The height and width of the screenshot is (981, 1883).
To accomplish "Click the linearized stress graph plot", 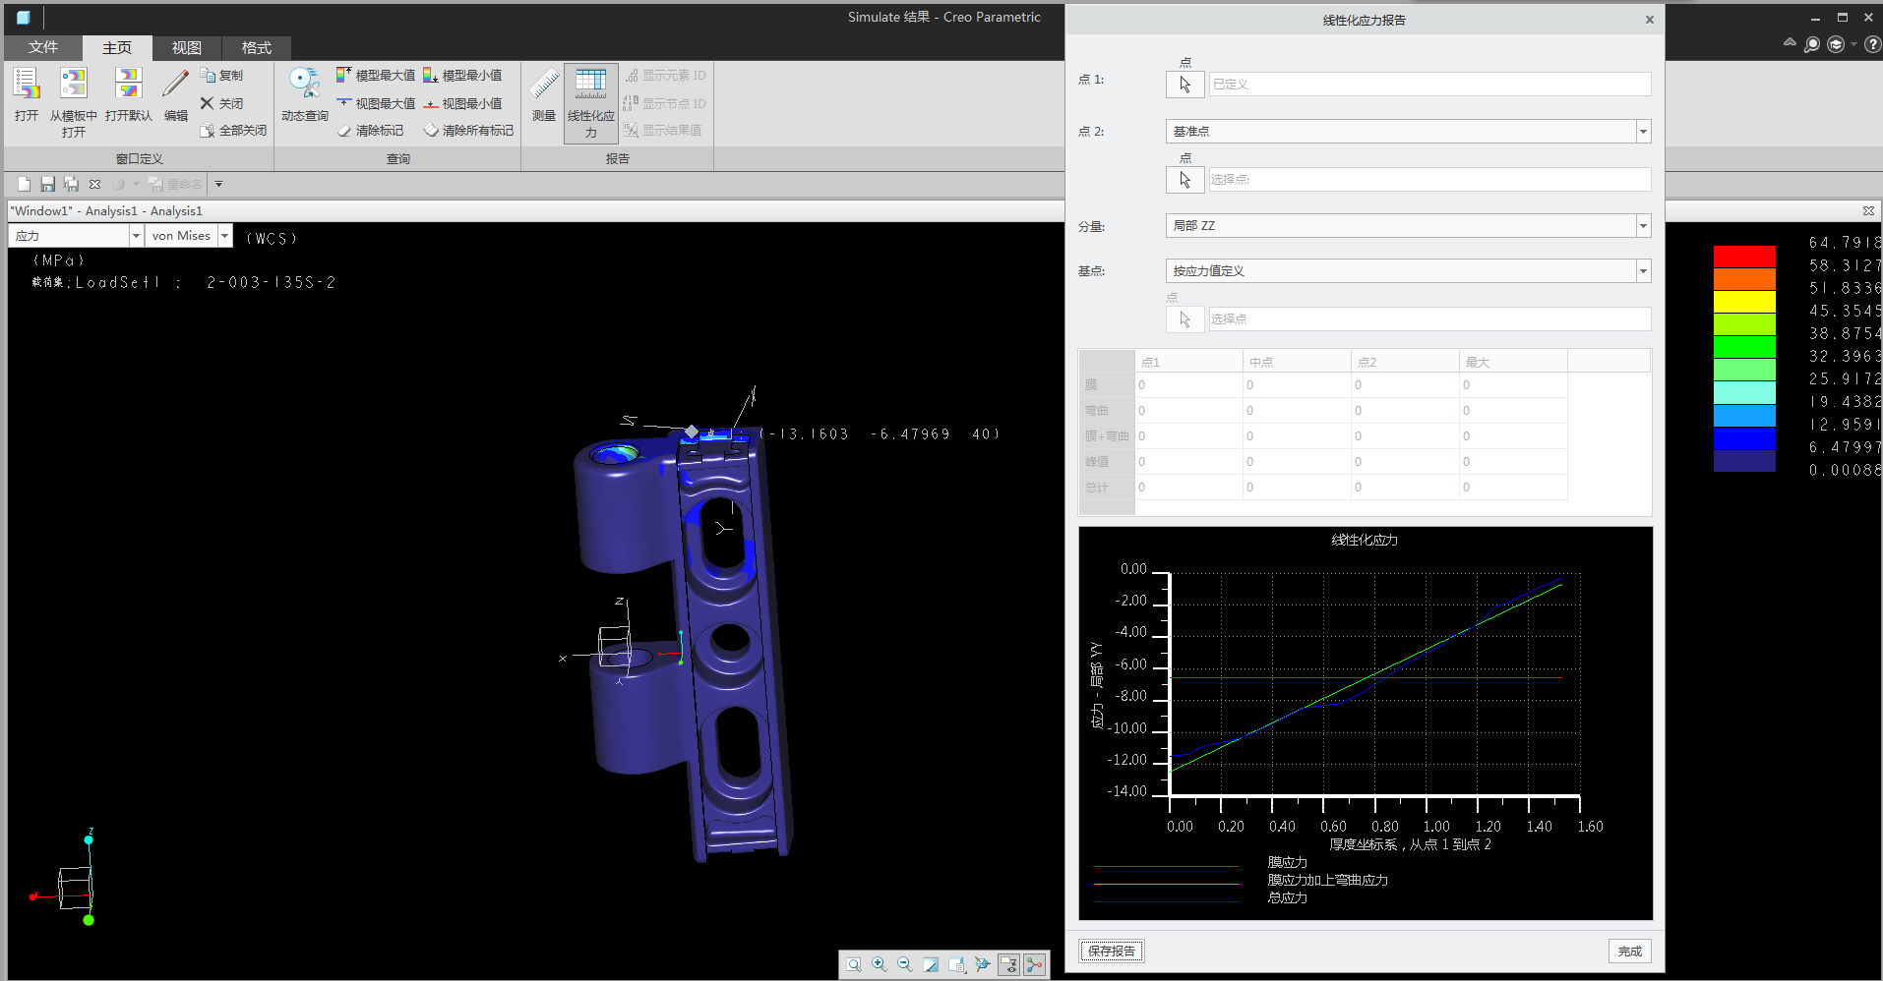I will point(1366,723).
